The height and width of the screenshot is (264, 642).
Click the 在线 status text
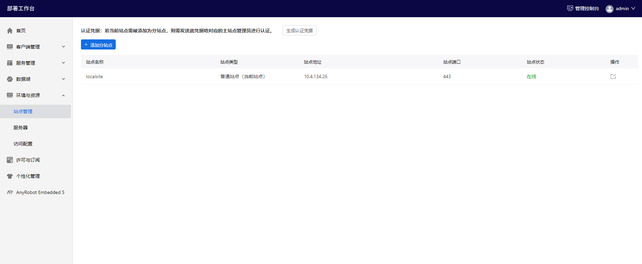(x=531, y=76)
